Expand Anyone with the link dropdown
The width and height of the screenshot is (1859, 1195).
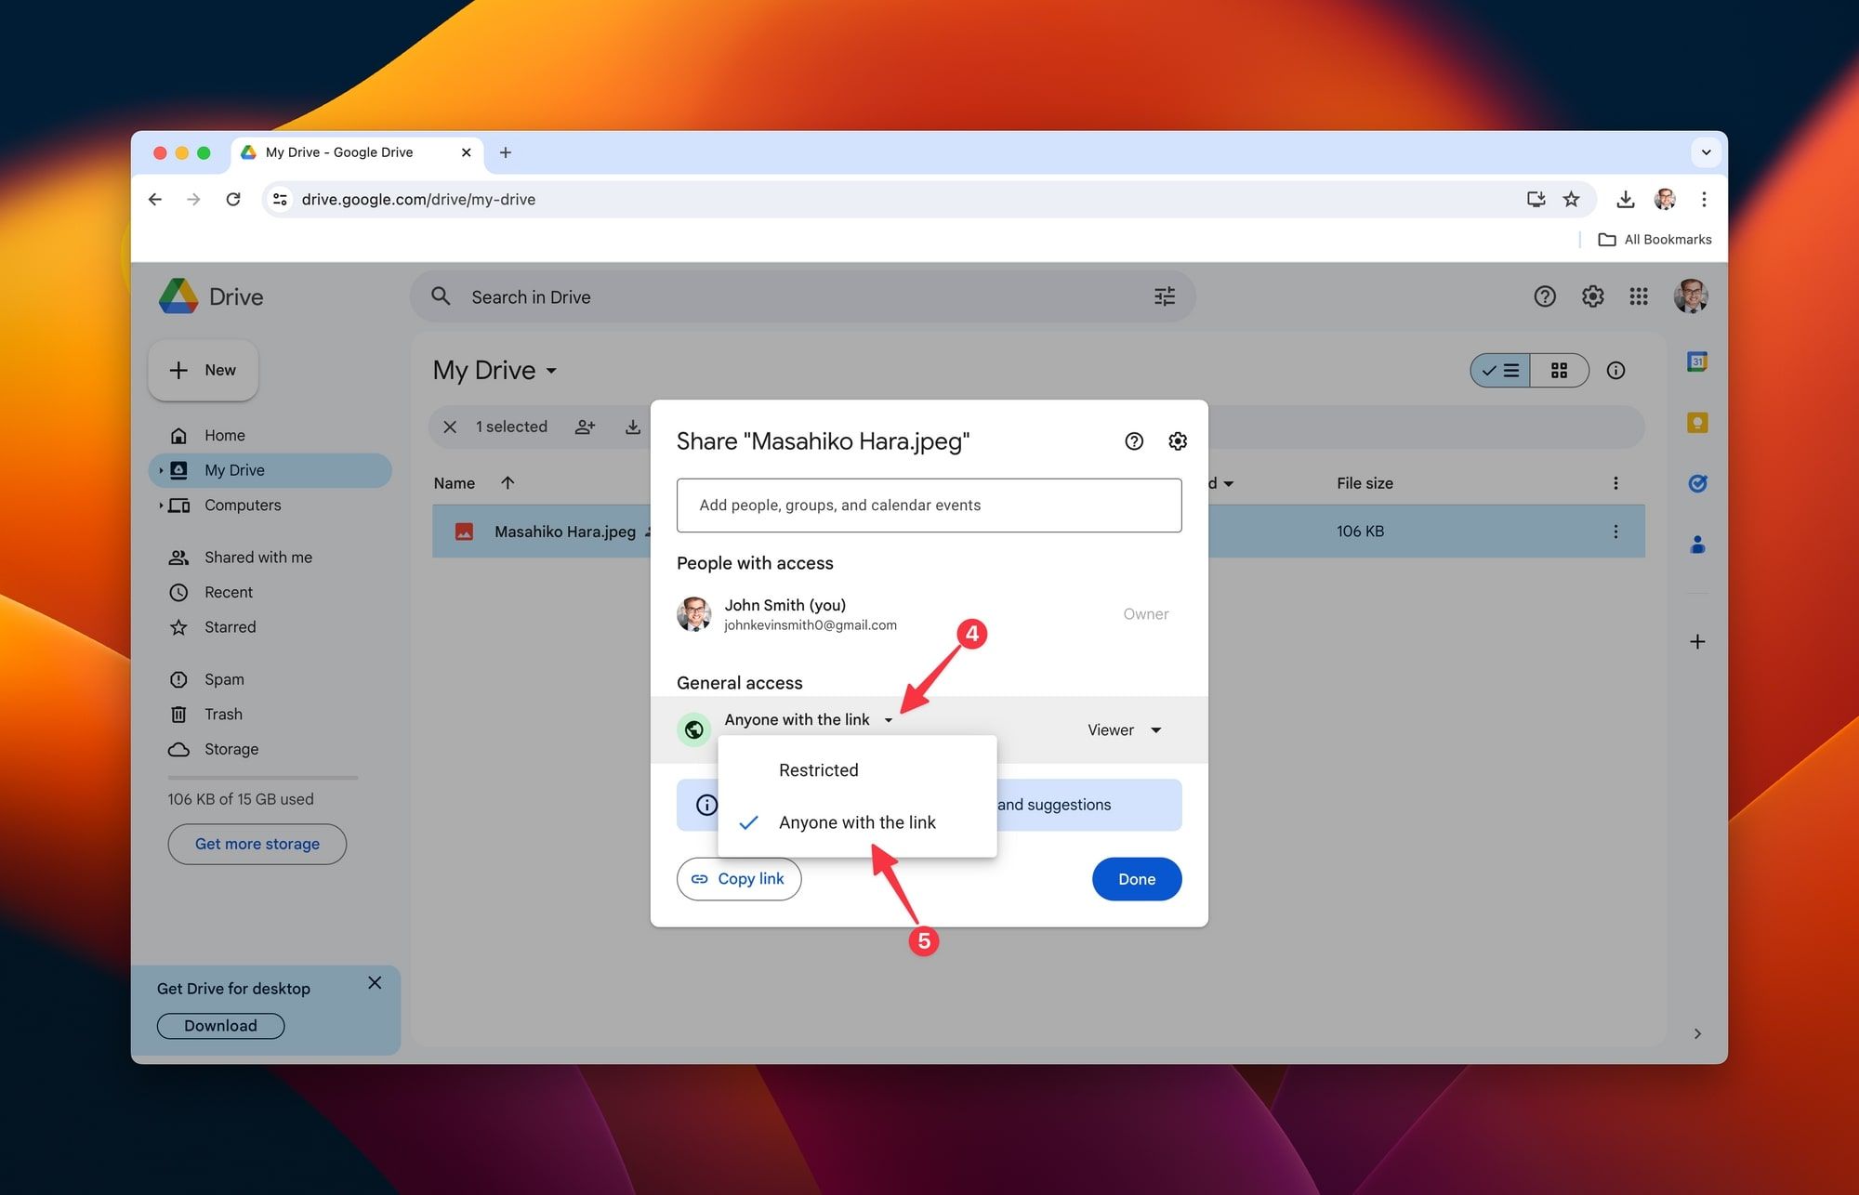click(809, 720)
